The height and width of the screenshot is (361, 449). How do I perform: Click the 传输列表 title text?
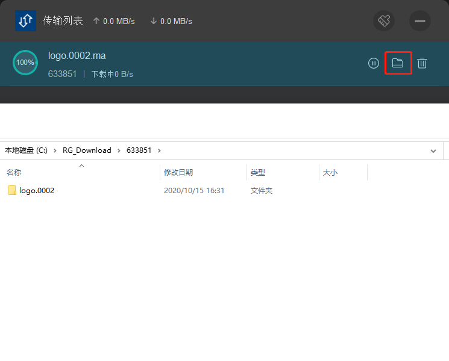coord(63,21)
